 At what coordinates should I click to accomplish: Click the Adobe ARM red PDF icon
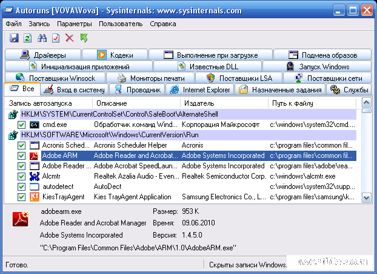pyautogui.click(x=35, y=156)
